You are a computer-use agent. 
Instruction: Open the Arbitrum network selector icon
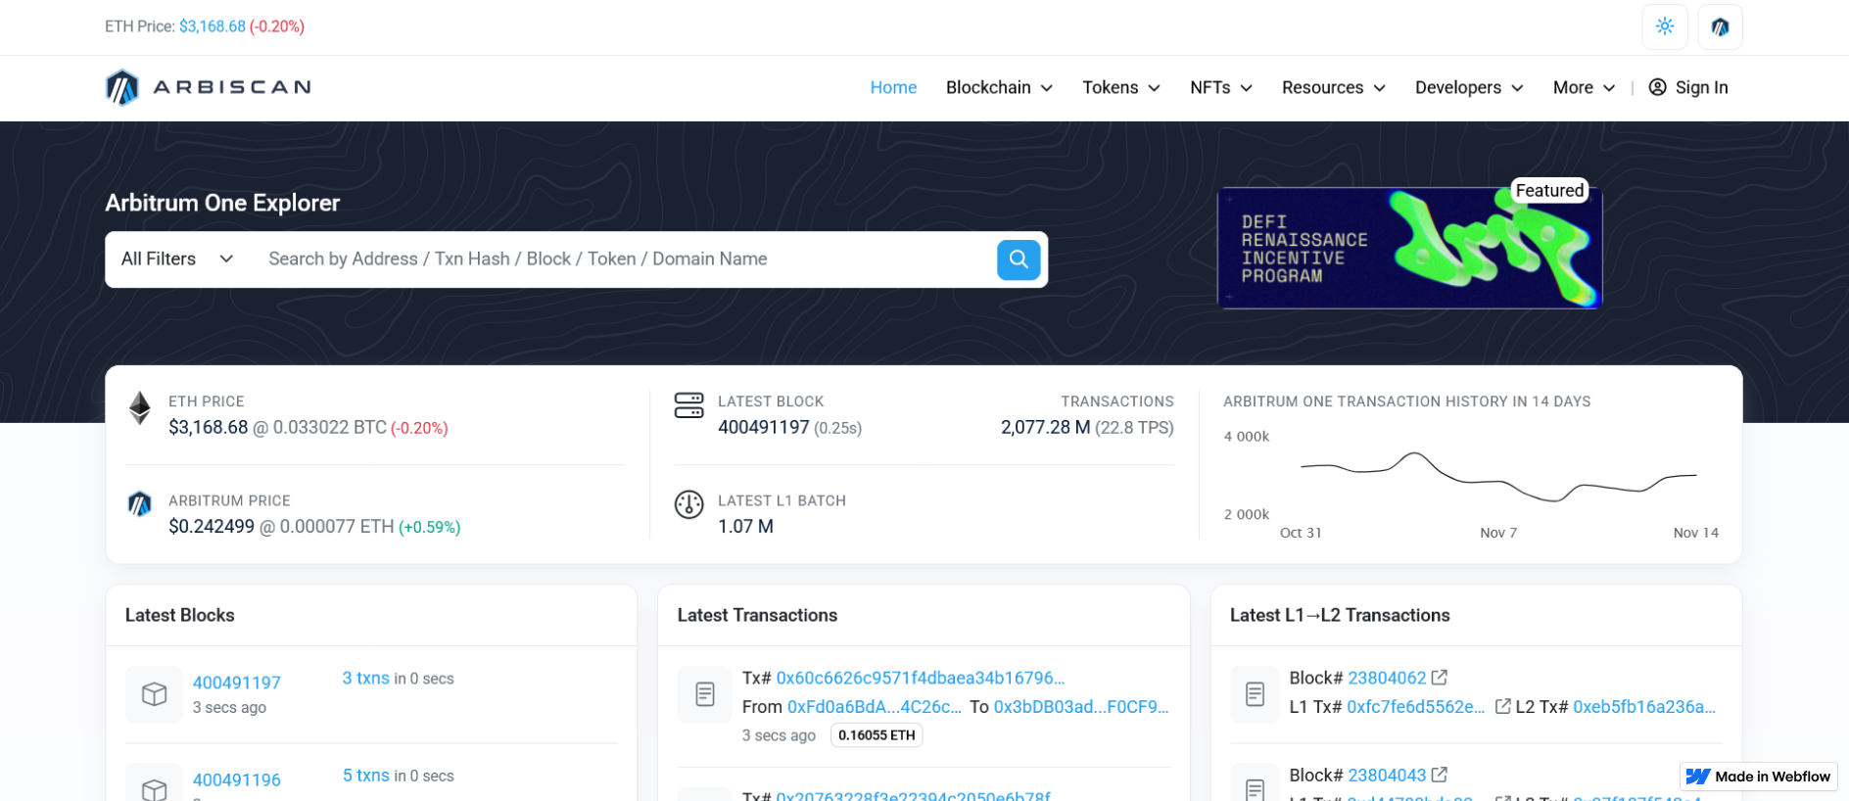pyautogui.click(x=1720, y=26)
